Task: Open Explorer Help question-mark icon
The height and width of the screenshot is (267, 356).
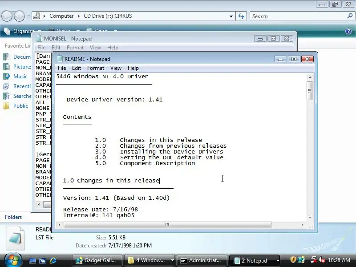Action: point(348,31)
